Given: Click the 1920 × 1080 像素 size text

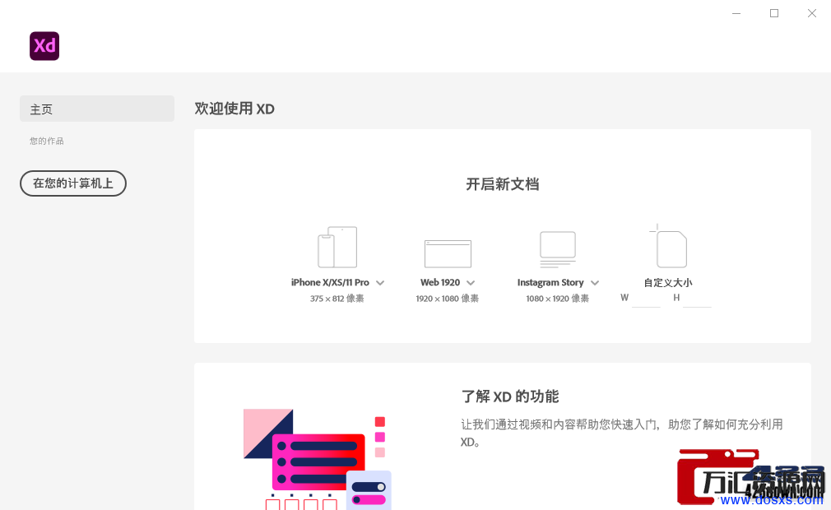Looking at the screenshot, I should pos(448,299).
